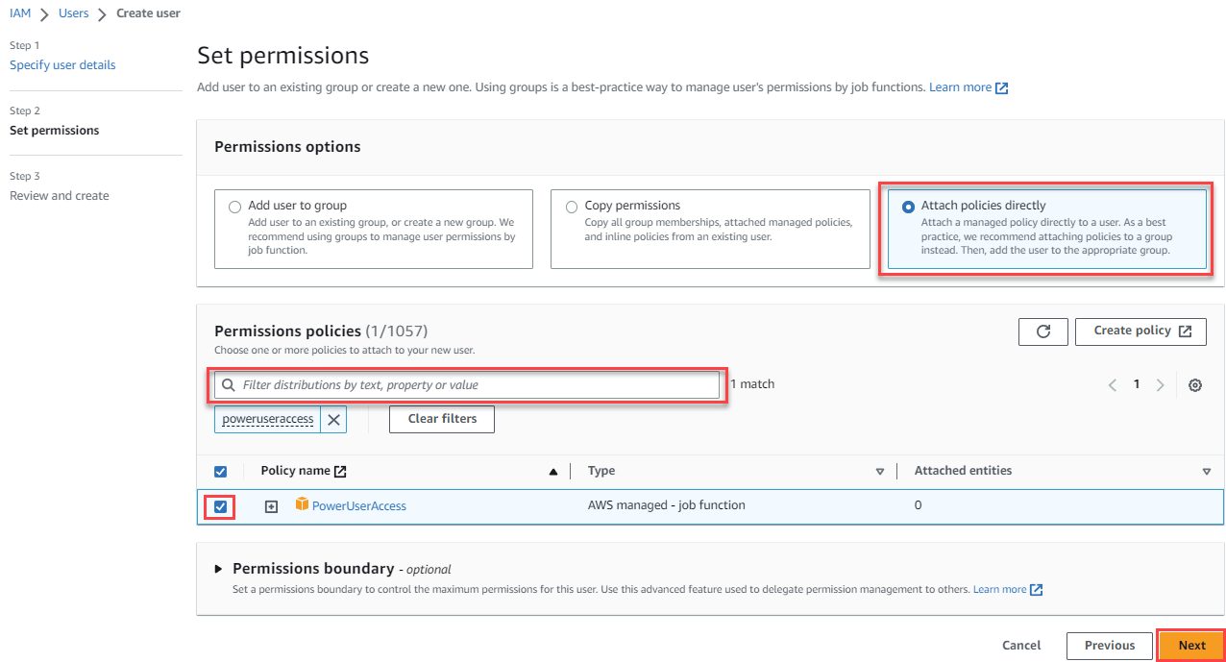Viewport: 1226px width, 662px height.
Task: Toggle the Policy name sort arrow
Action: point(552,471)
